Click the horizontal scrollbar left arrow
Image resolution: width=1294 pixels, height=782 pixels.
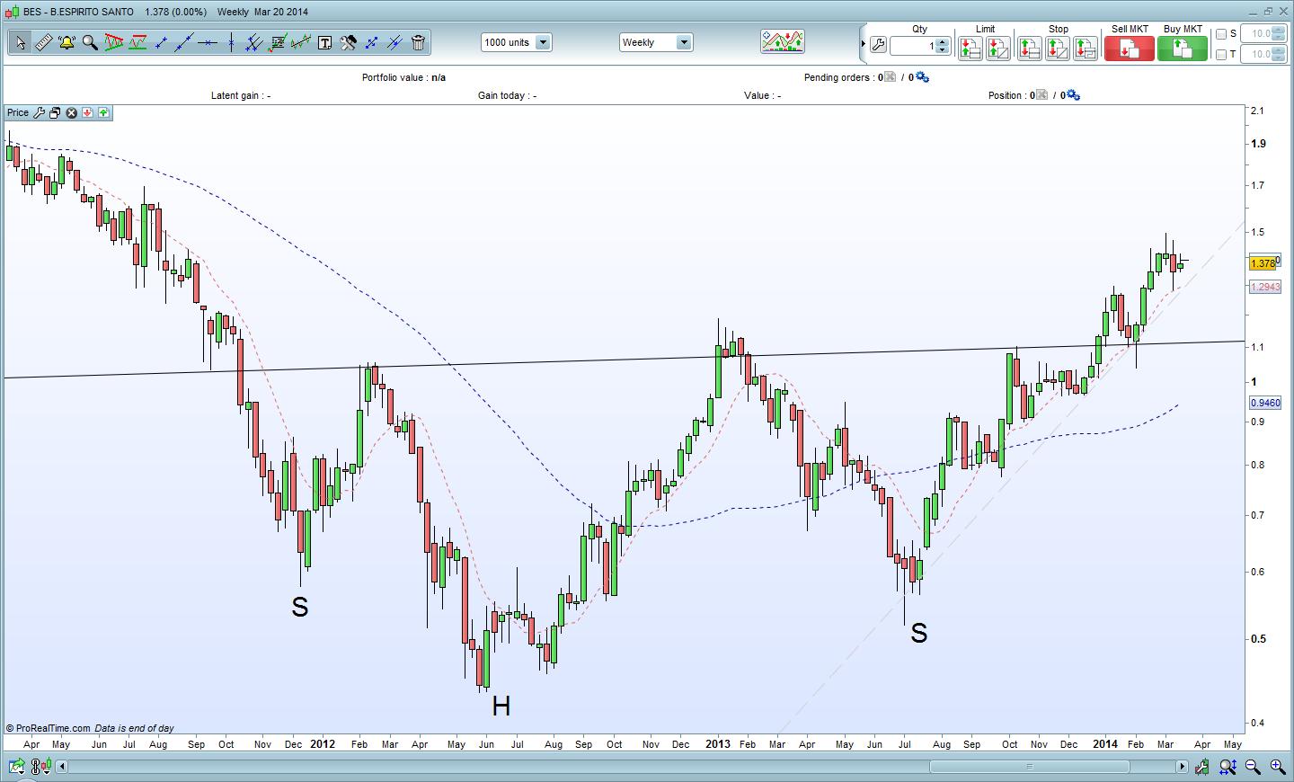tap(62, 767)
